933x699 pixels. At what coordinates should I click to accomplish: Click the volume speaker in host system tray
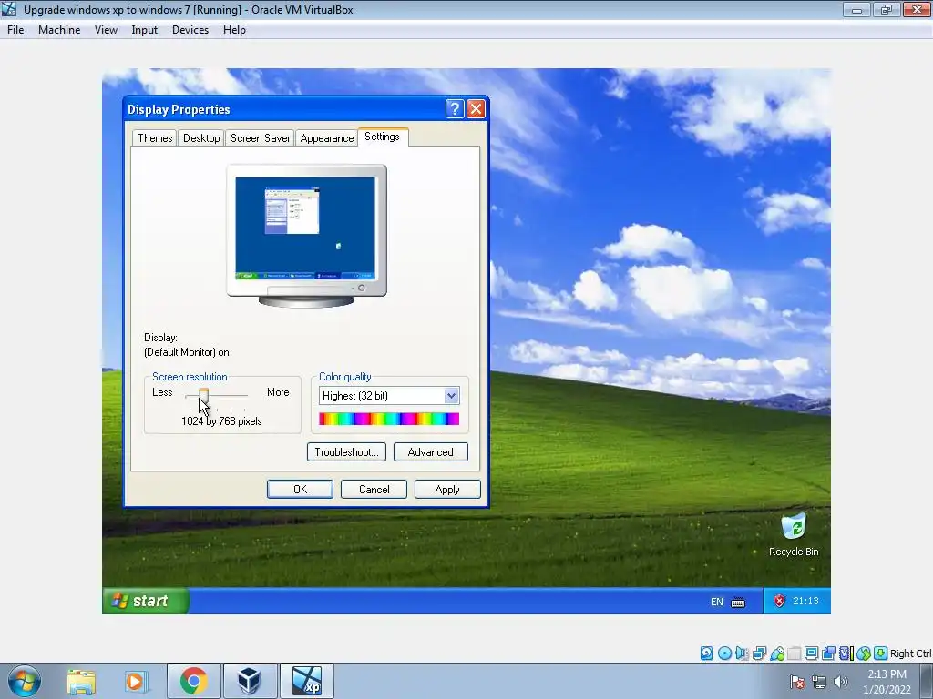tap(841, 682)
